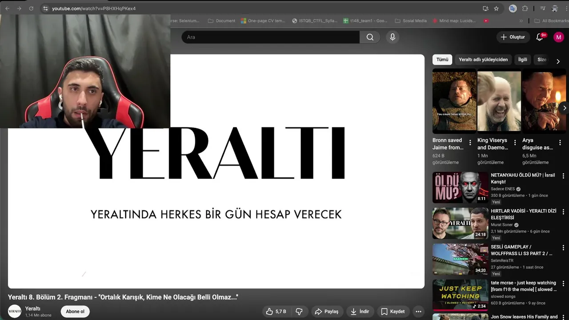This screenshot has height=320, width=569.
Task: Open the Murat Soner channel name
Action: 502,225
